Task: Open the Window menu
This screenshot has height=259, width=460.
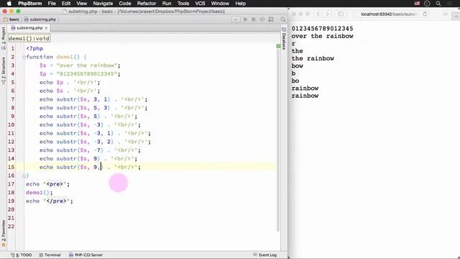Action: coord(220,4)
